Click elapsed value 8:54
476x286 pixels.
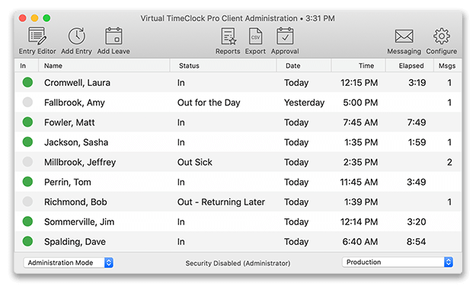pos(416,242)
